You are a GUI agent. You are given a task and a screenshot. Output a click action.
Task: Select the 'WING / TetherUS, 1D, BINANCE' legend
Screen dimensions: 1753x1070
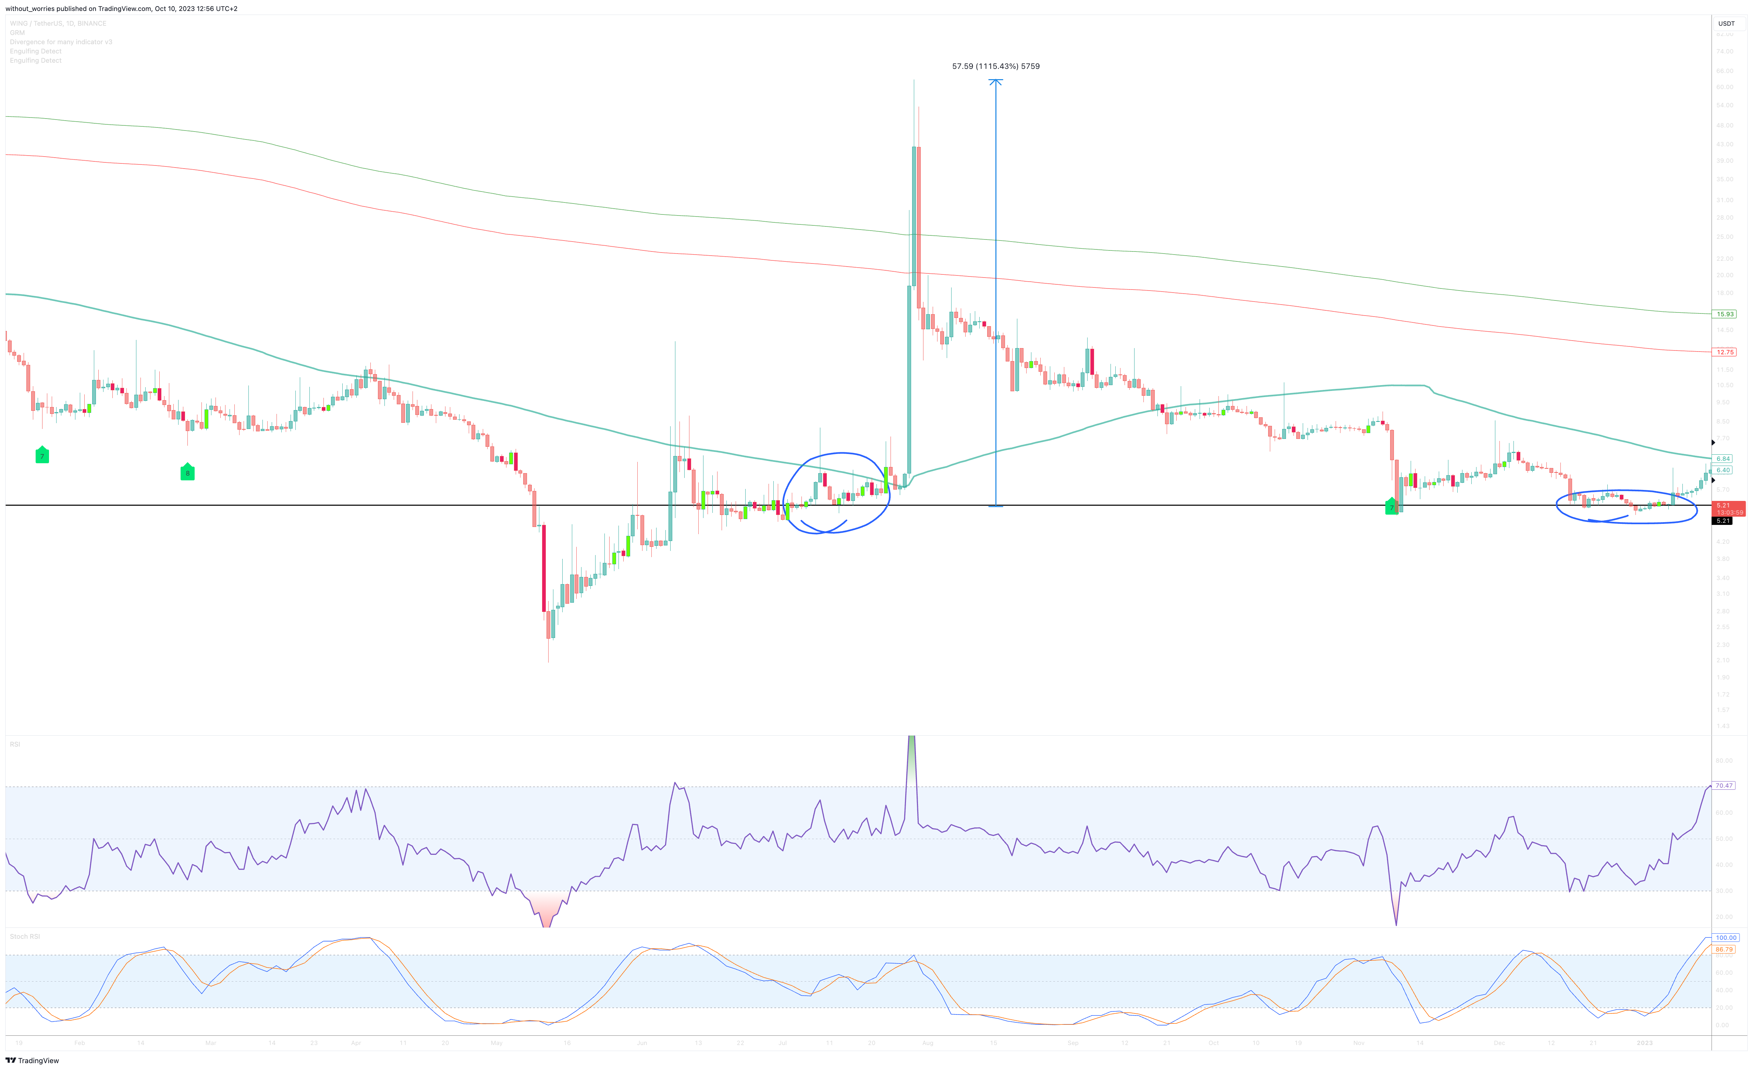coord(58,24)
